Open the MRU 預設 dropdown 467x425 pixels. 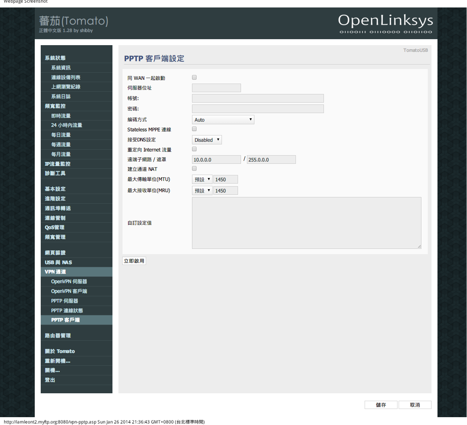click(202, 191)
